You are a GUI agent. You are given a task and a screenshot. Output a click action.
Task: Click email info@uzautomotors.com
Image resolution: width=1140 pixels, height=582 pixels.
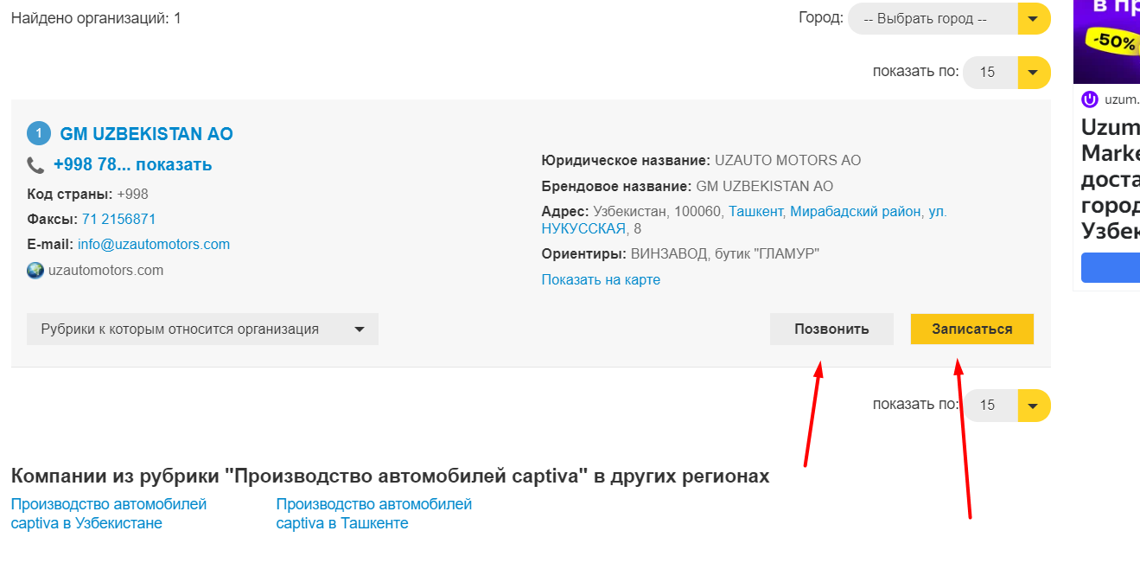coord(154,244)
